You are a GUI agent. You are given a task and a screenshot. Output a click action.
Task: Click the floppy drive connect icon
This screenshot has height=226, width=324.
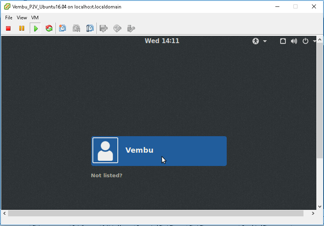(x=104, y=28)
